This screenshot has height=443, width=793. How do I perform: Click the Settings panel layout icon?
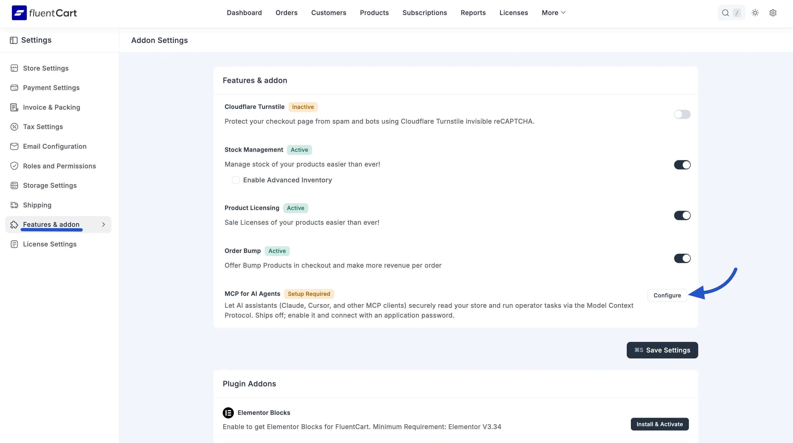[13, 40]
